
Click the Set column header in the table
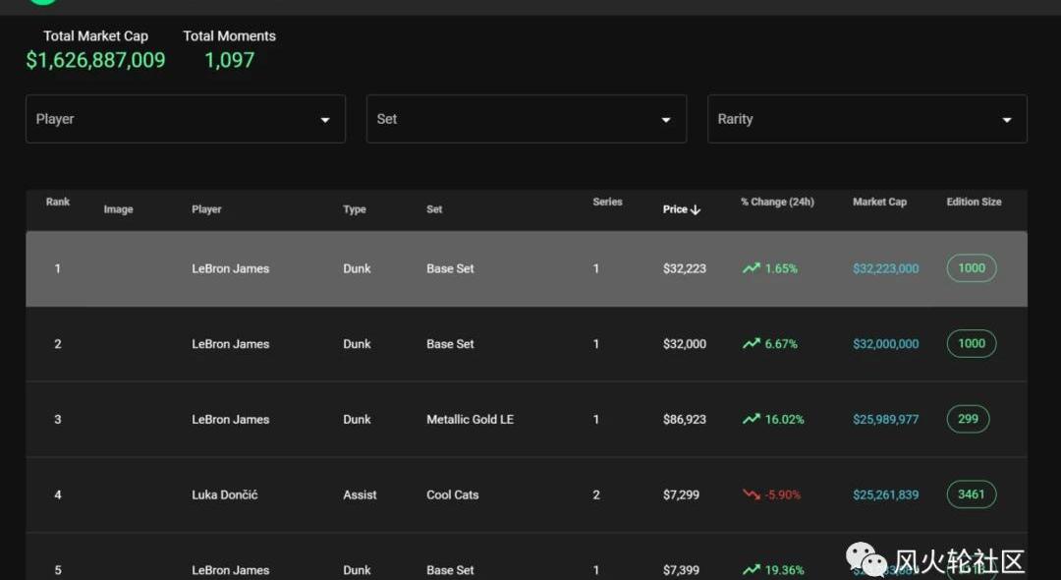coord(434,209)
